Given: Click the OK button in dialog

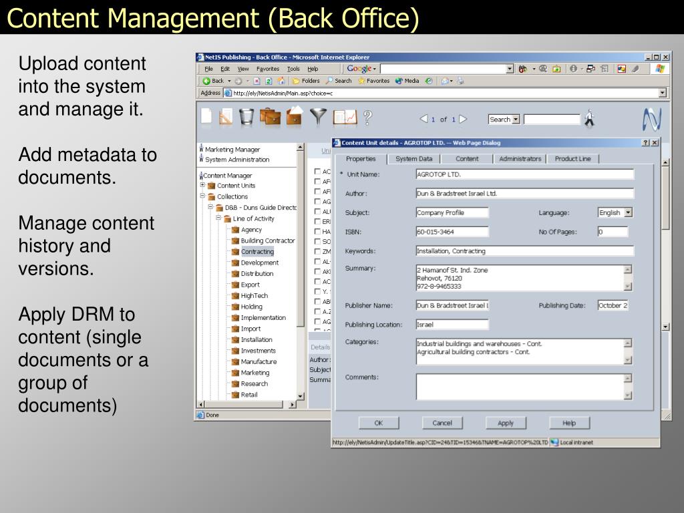Looking at the screenshot, I should click(379, 423).
